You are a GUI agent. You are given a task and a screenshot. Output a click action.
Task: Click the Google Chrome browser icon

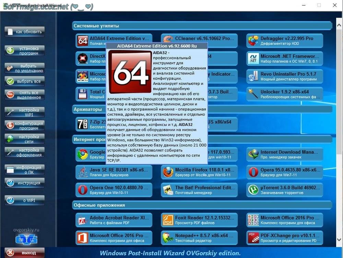pos(82,154)
